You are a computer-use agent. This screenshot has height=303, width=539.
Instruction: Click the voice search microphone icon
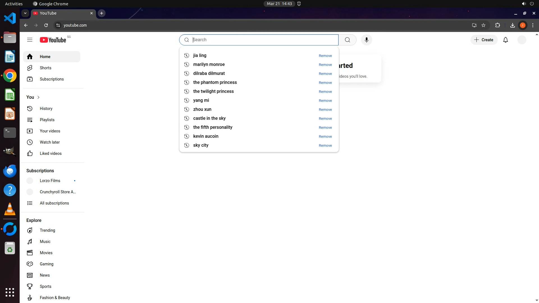tap(366, 40)
